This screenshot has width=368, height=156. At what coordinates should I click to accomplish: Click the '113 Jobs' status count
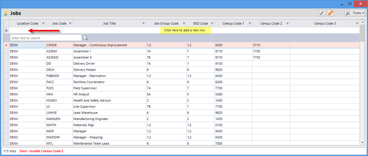pos(10,151)
